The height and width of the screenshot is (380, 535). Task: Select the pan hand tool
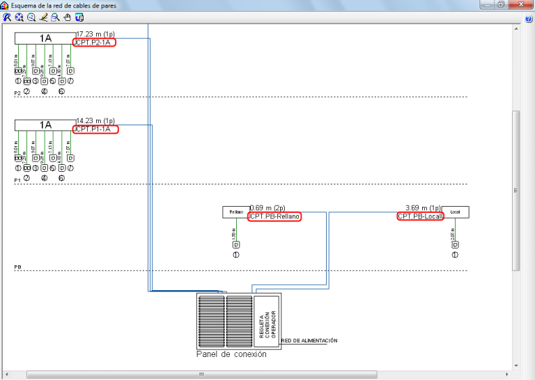pyautogui.click(x=67, y=17)
